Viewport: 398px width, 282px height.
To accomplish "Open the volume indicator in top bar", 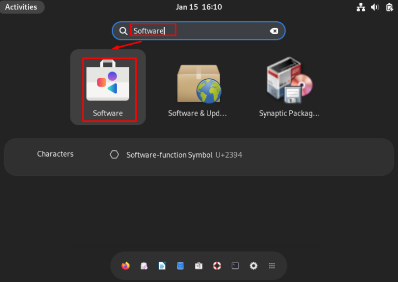I will point(375,7).
